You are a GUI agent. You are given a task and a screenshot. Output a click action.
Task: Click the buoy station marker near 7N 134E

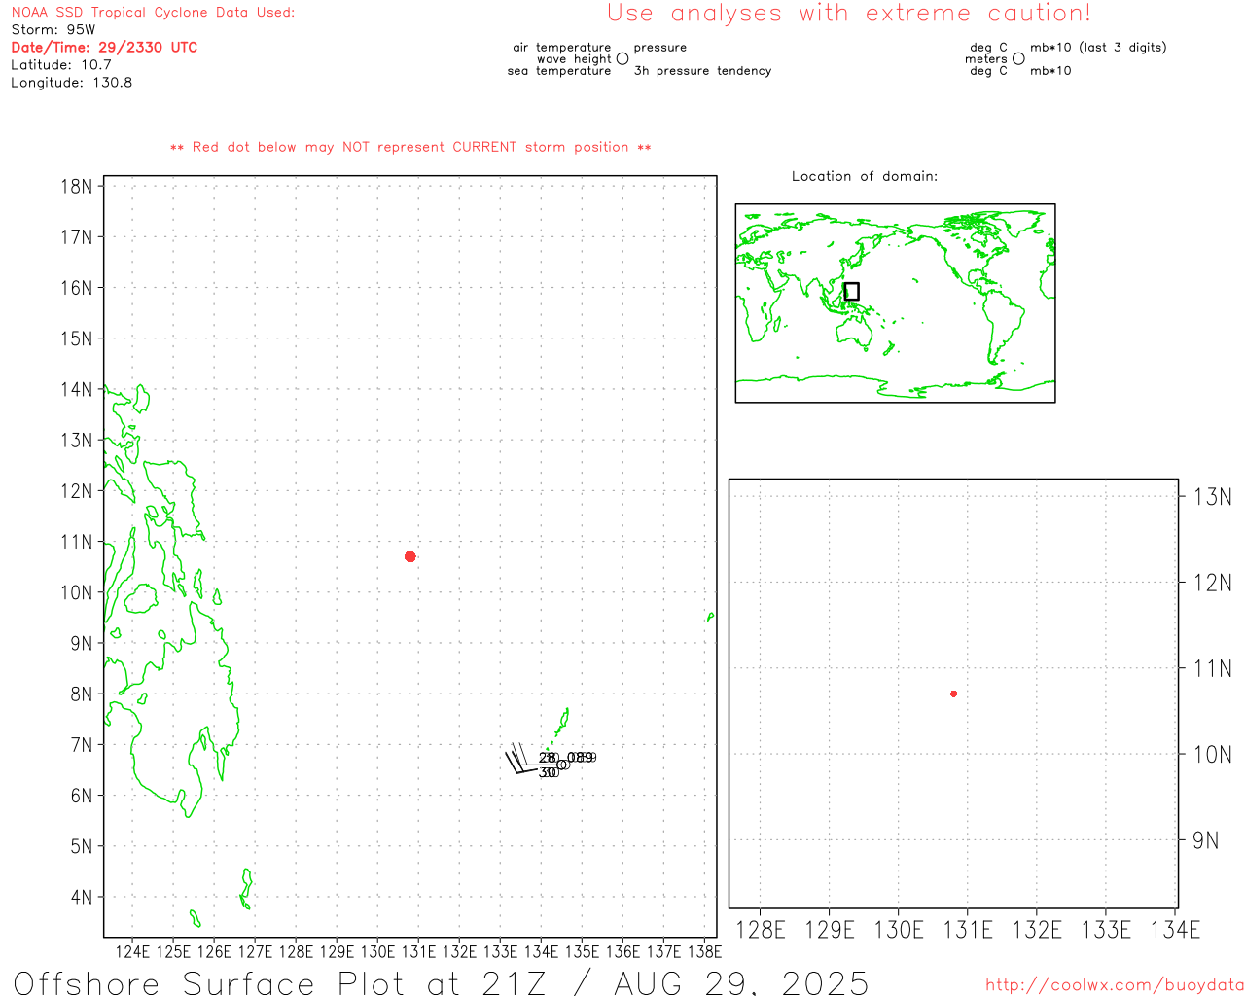[562, 765]
